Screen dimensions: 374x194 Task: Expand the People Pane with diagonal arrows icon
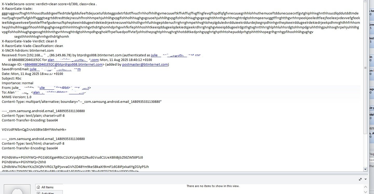[x=360, y=179]
